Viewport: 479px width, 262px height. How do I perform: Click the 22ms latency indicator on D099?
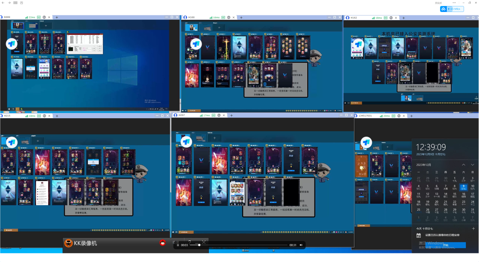30,17
